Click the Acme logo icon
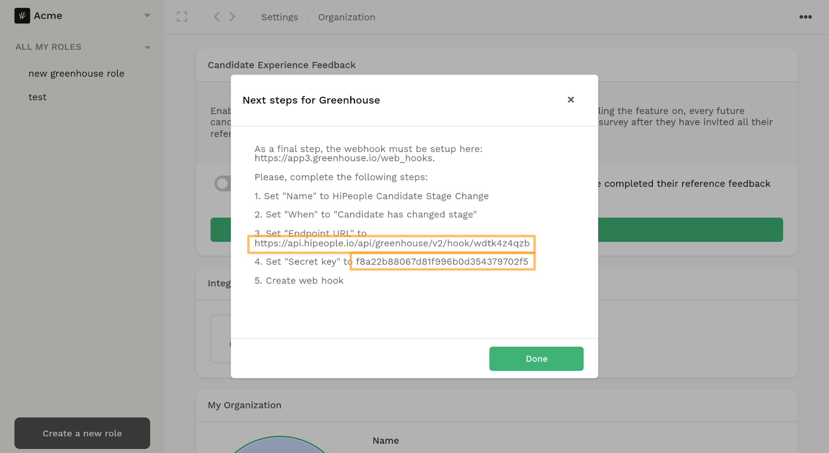 click(x=22, y=16)
